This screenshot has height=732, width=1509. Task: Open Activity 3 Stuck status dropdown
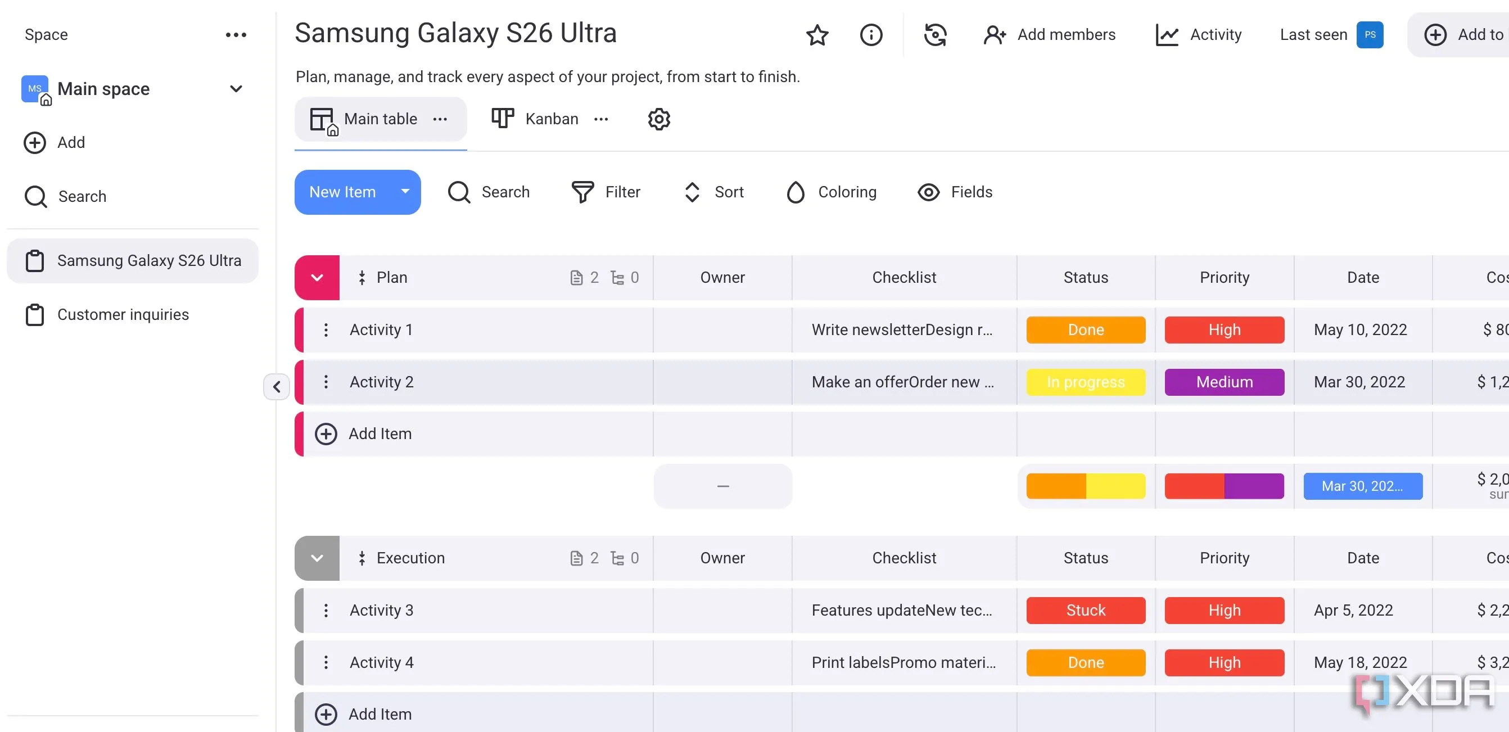[1086, 611]
